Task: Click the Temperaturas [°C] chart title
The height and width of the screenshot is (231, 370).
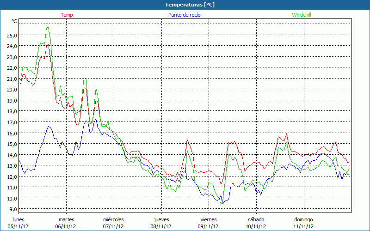Action: coord(190,5)
